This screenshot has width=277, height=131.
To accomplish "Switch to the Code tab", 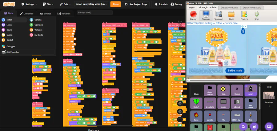I will [9, 14].
